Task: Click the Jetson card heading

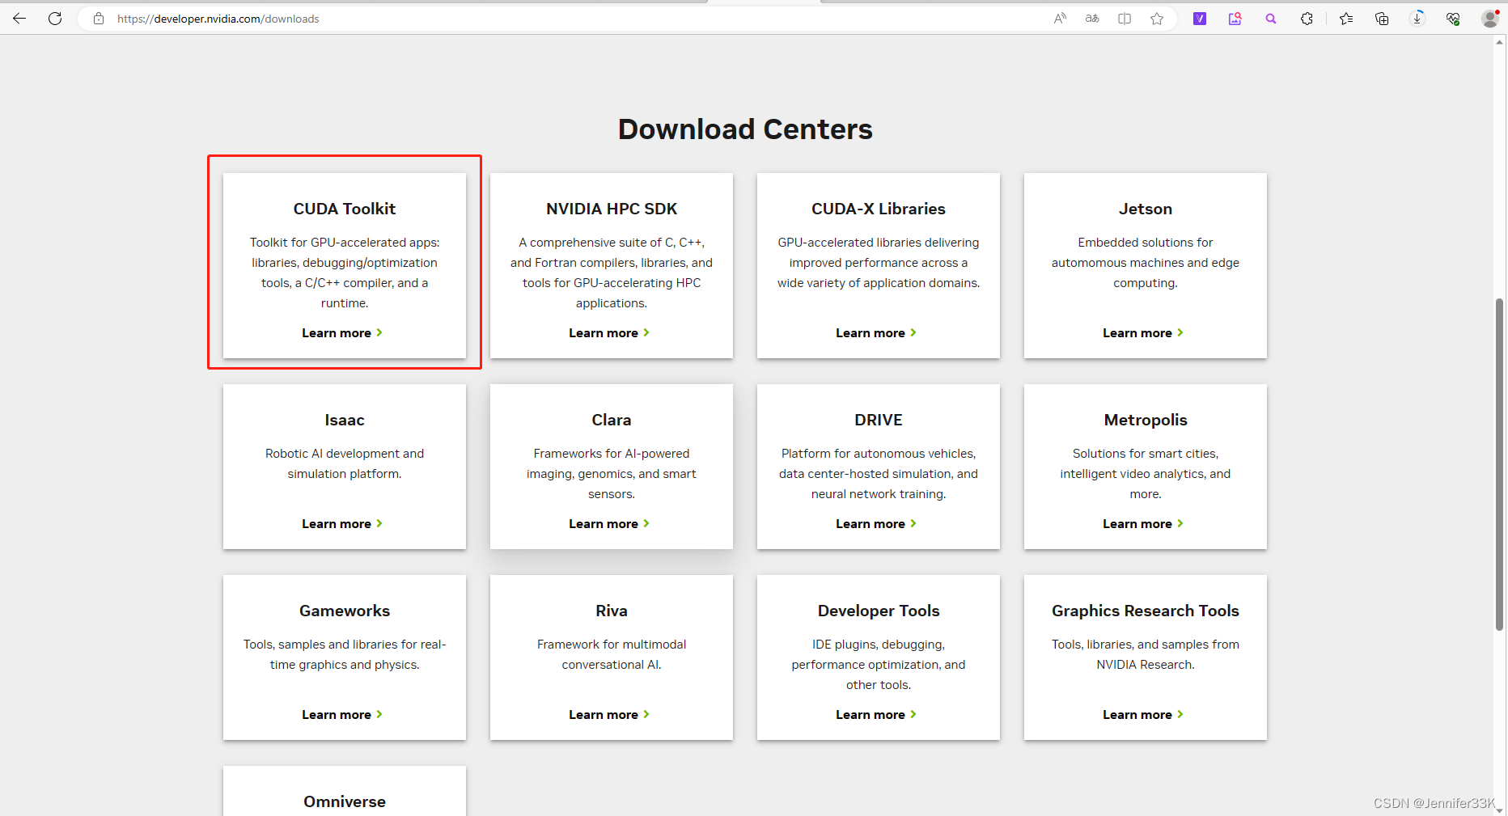Action: pyautogui.click(x=1146, y=209)
